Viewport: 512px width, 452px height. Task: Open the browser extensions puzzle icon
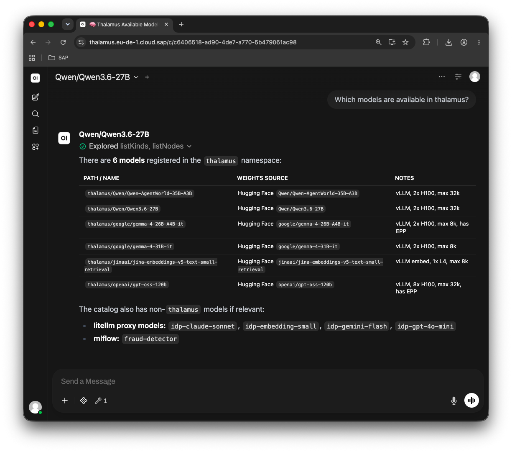pos(426,42)
